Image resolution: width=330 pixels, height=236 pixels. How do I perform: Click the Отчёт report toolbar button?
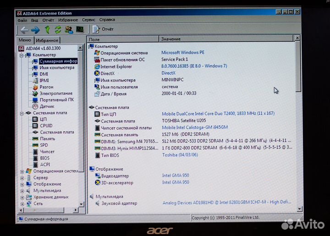tap(103, 29)
